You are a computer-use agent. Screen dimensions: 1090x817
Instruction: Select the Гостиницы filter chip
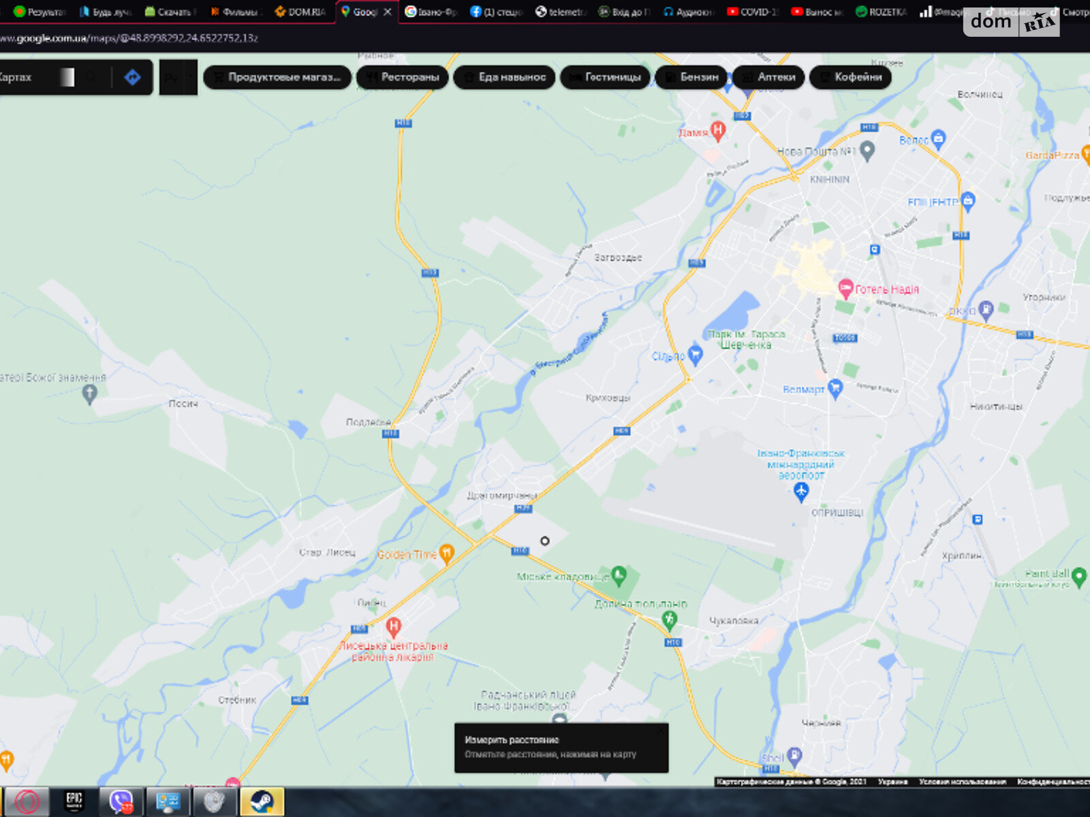pos(605,77)
